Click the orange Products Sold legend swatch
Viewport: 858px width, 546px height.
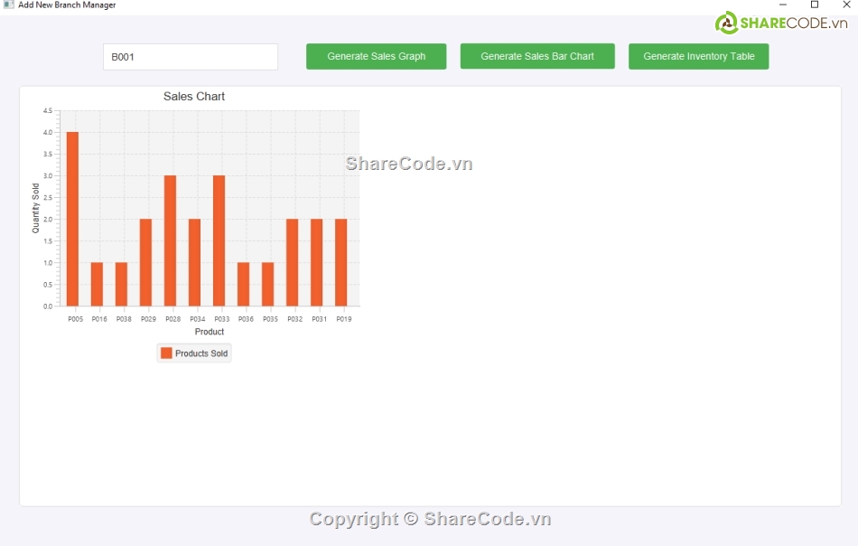(166, 353)
